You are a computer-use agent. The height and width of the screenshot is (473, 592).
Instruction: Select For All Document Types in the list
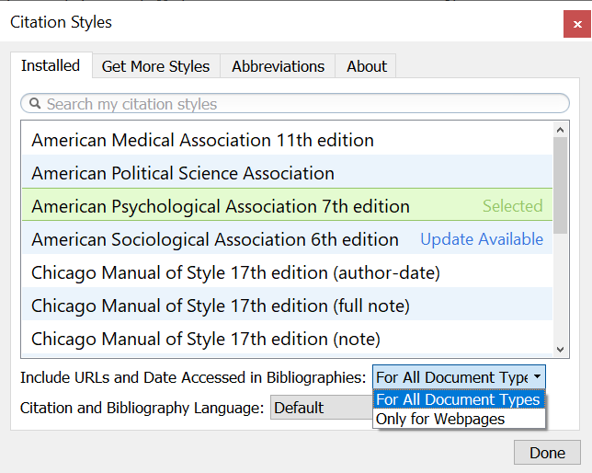[458, 399]
